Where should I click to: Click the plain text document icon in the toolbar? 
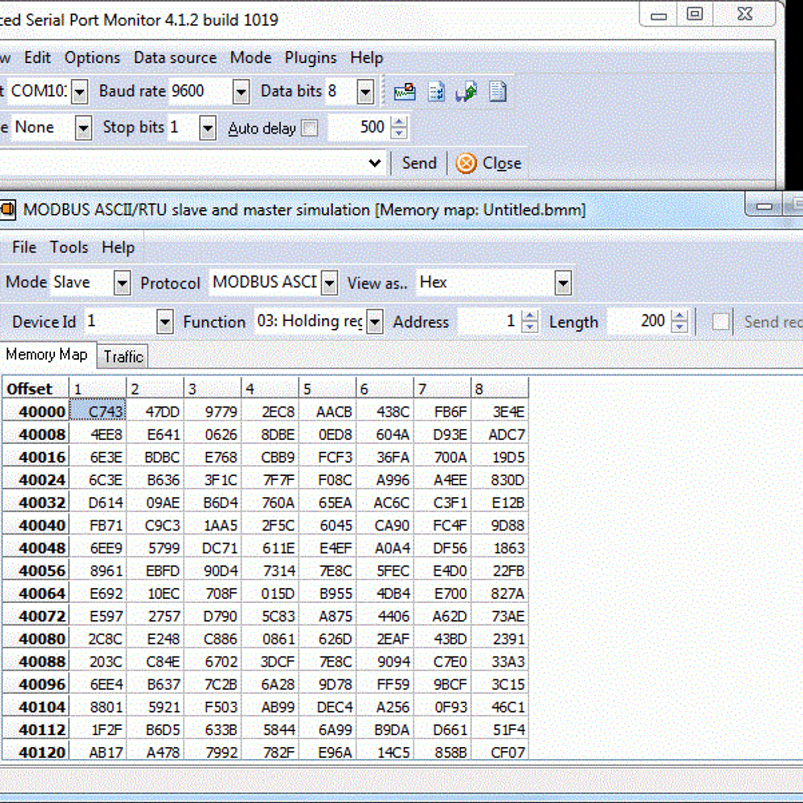point(498,92)
